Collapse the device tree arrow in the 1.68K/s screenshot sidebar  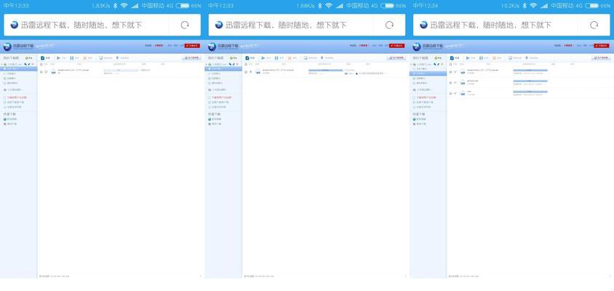pos(207,64)
